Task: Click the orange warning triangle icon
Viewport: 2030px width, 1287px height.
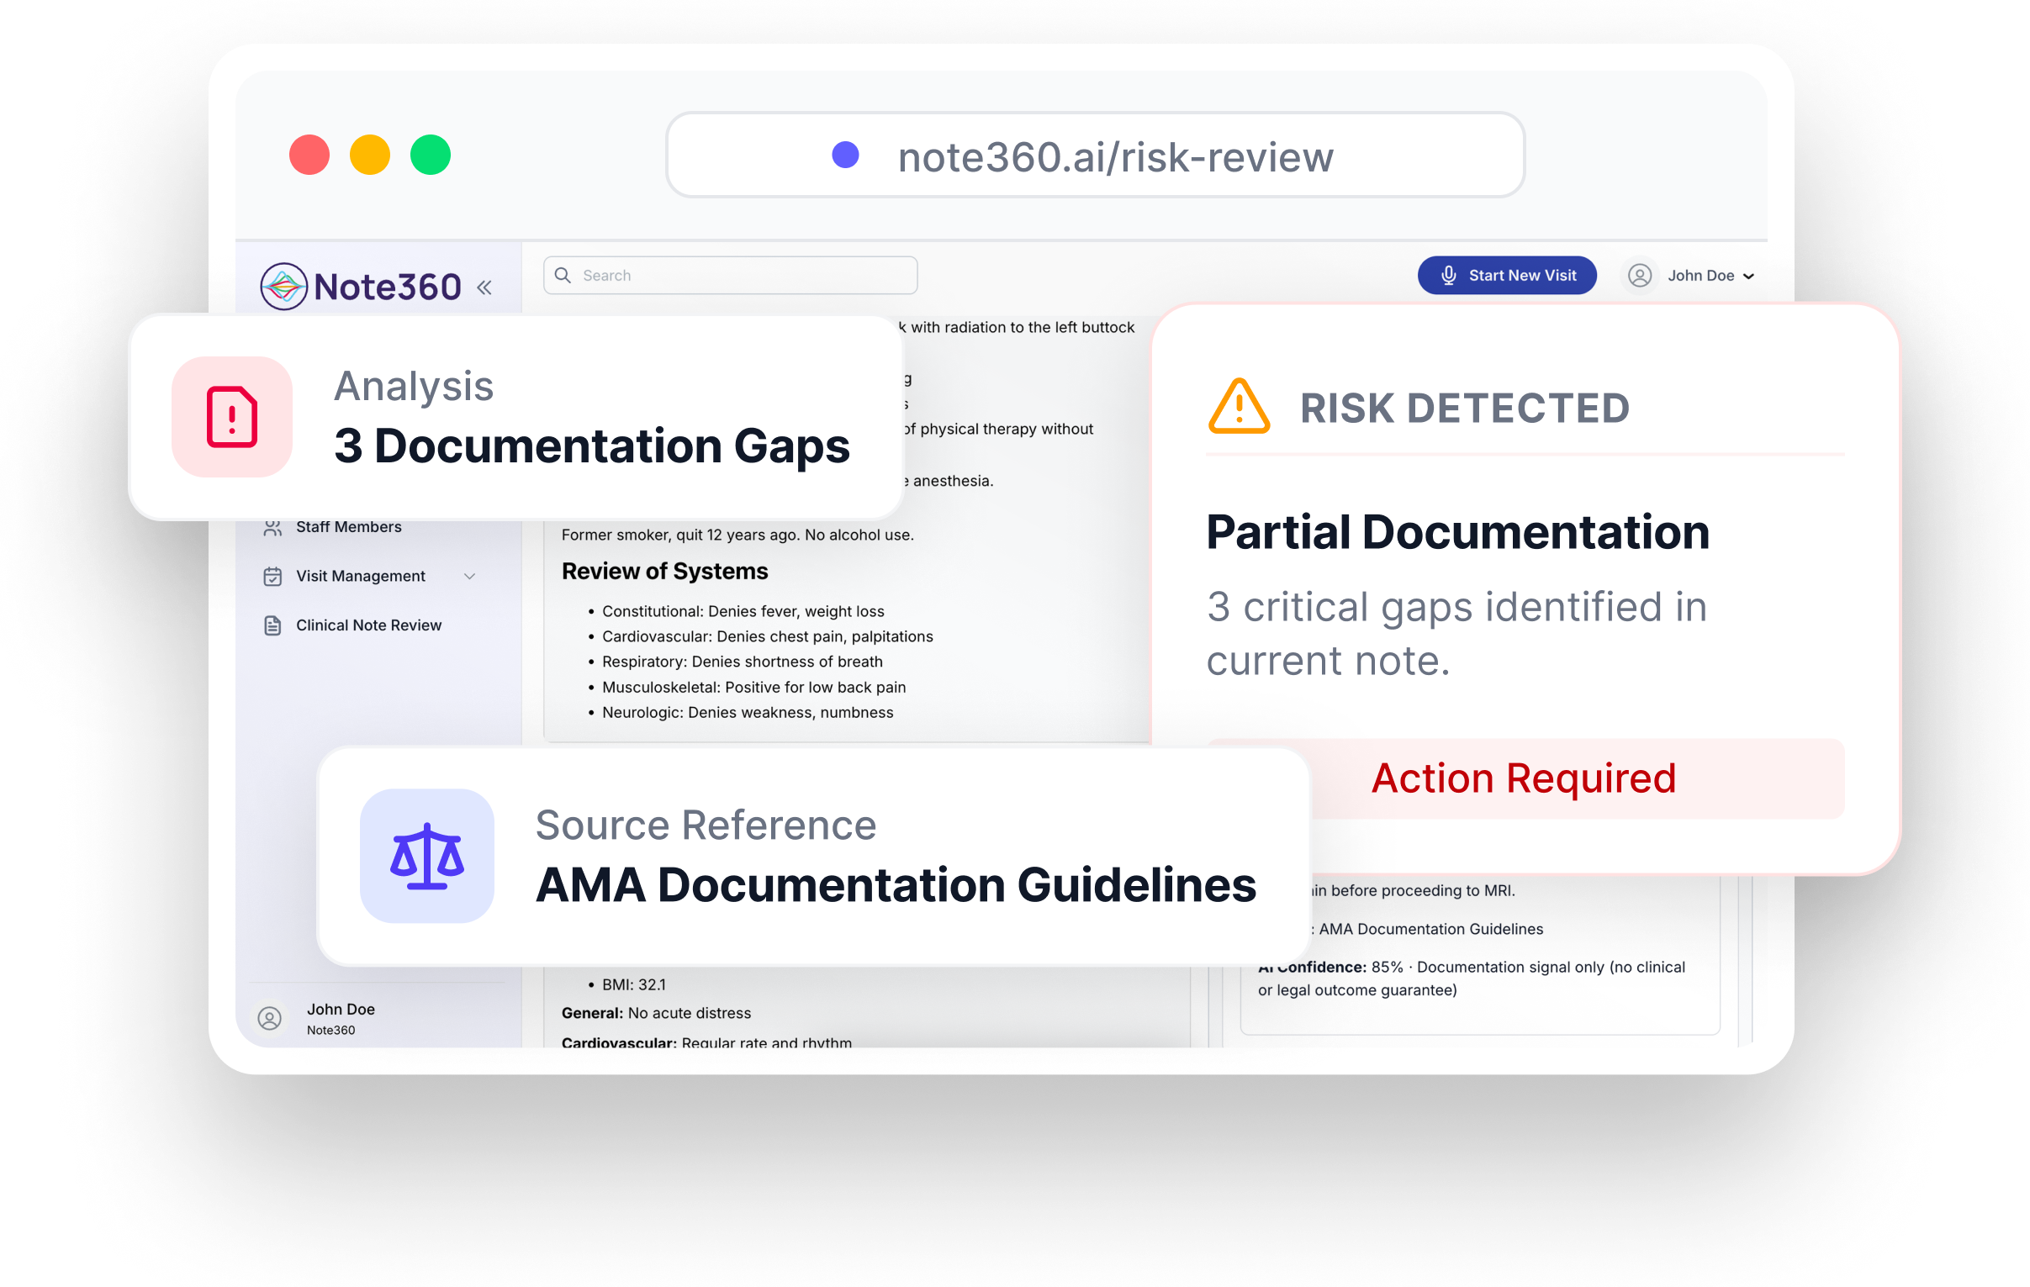Action: pos(1239,407)
